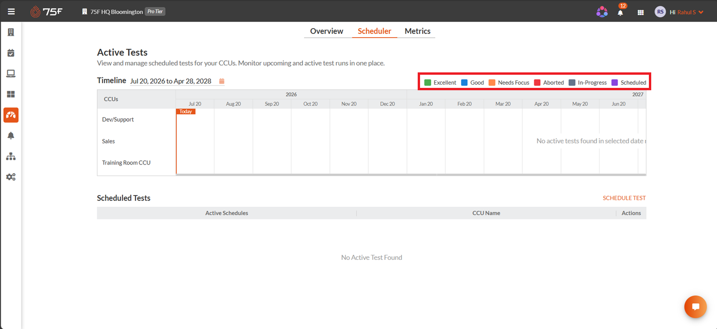This screenshot has height=329, width=717.
Task: Click the 75F logo
Action: tap(46, 12)
